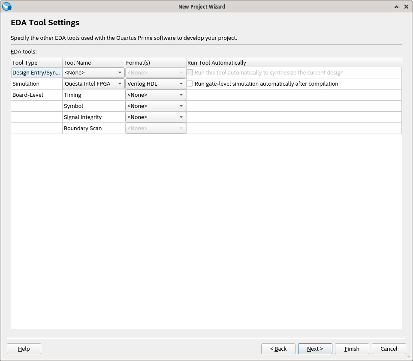Open the Help button

(x=24, y=349)
